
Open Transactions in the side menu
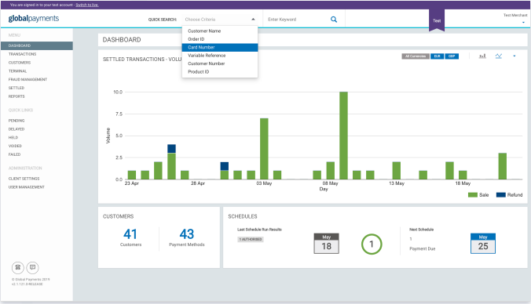point(22,54)
